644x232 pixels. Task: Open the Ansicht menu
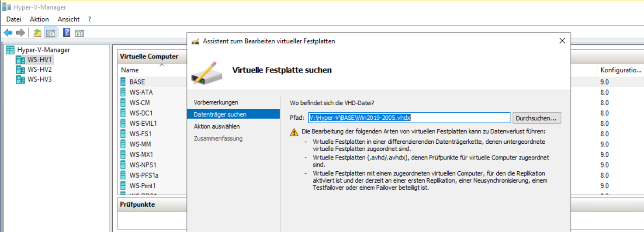69,19
